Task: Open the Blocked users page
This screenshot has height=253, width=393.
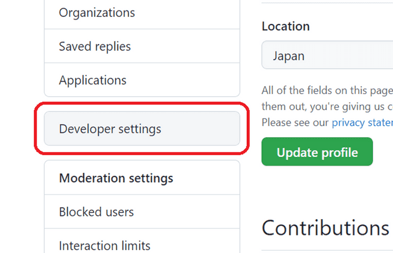Action: pos(96,212)
